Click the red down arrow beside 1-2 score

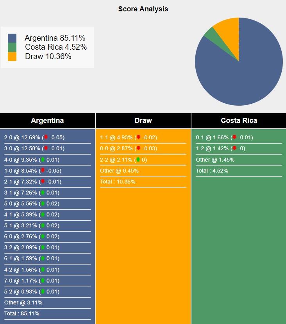pos(234,148)
